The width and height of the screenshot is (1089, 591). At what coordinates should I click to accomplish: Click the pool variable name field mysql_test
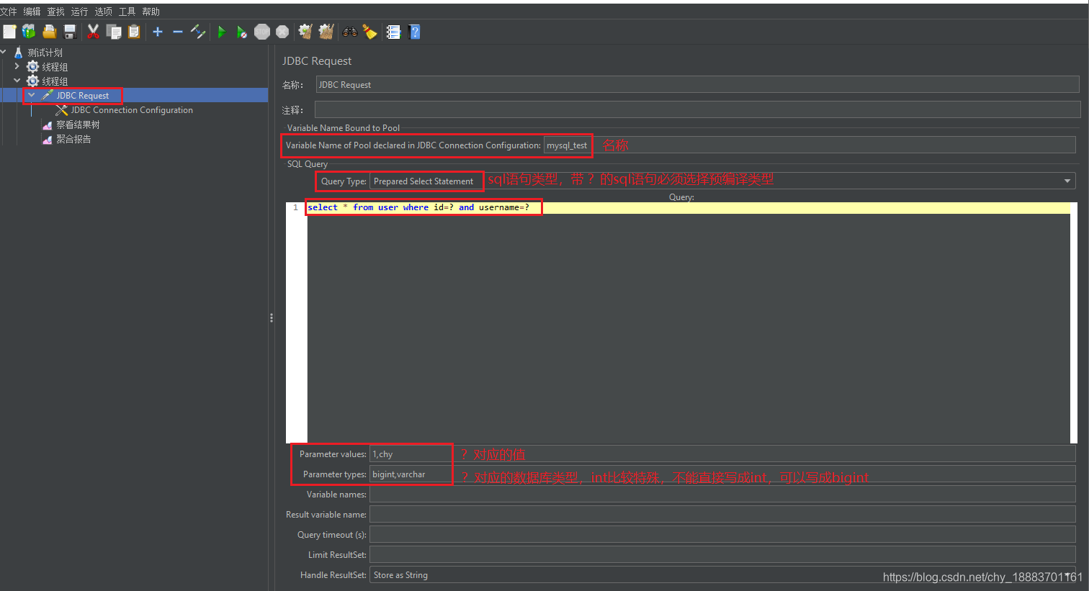810,145
